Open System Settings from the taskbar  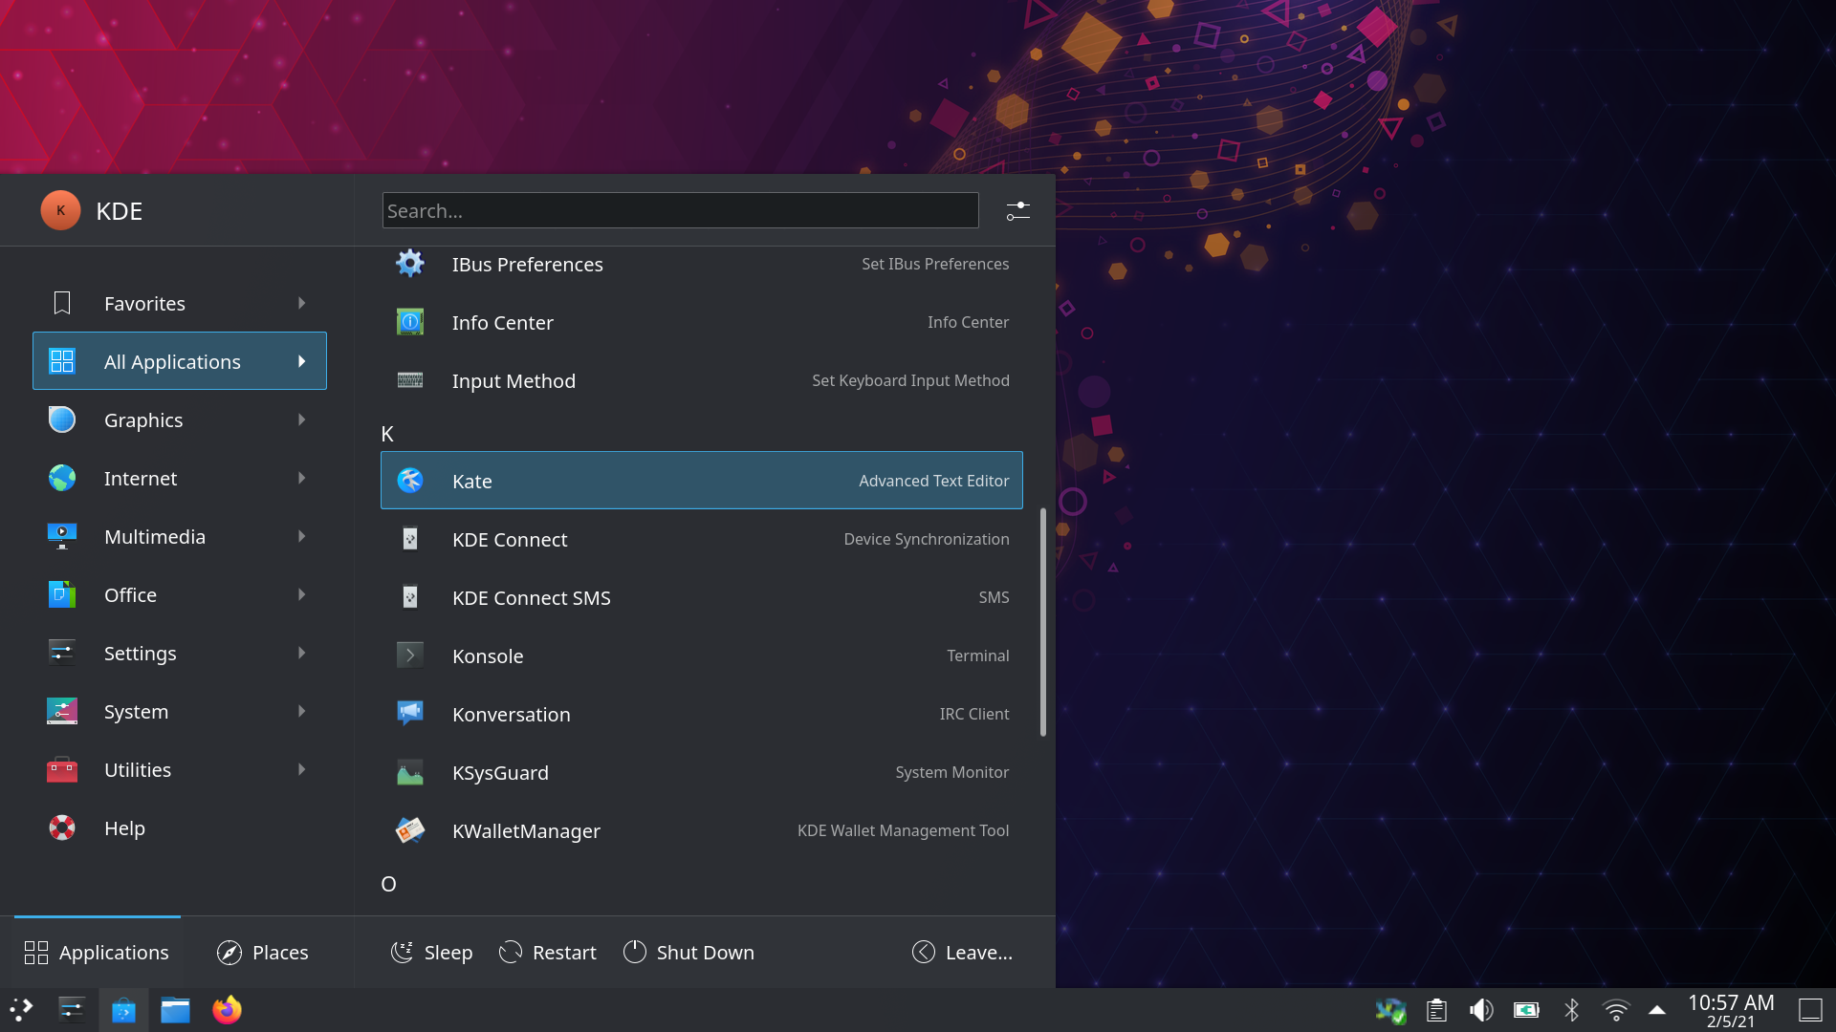coord(72,1010)
